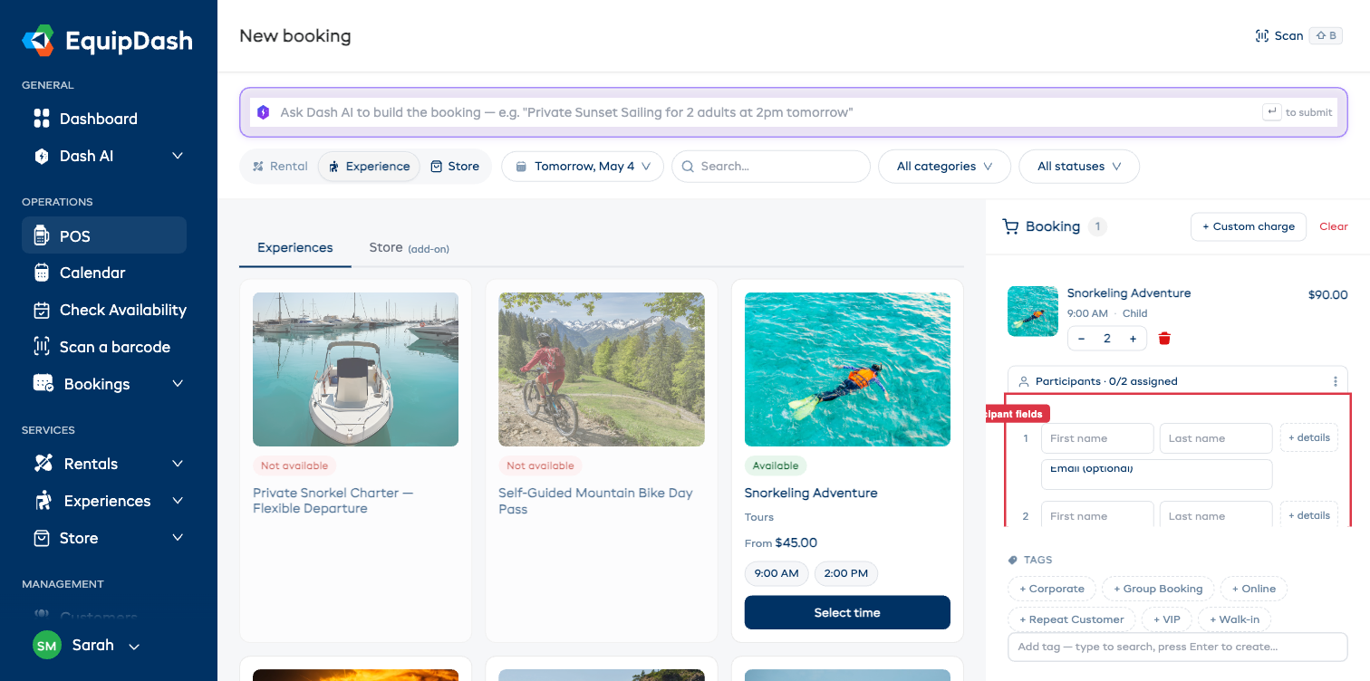Click the enter-to-submit key icon
The image size is (1370, 681).
1272,112
